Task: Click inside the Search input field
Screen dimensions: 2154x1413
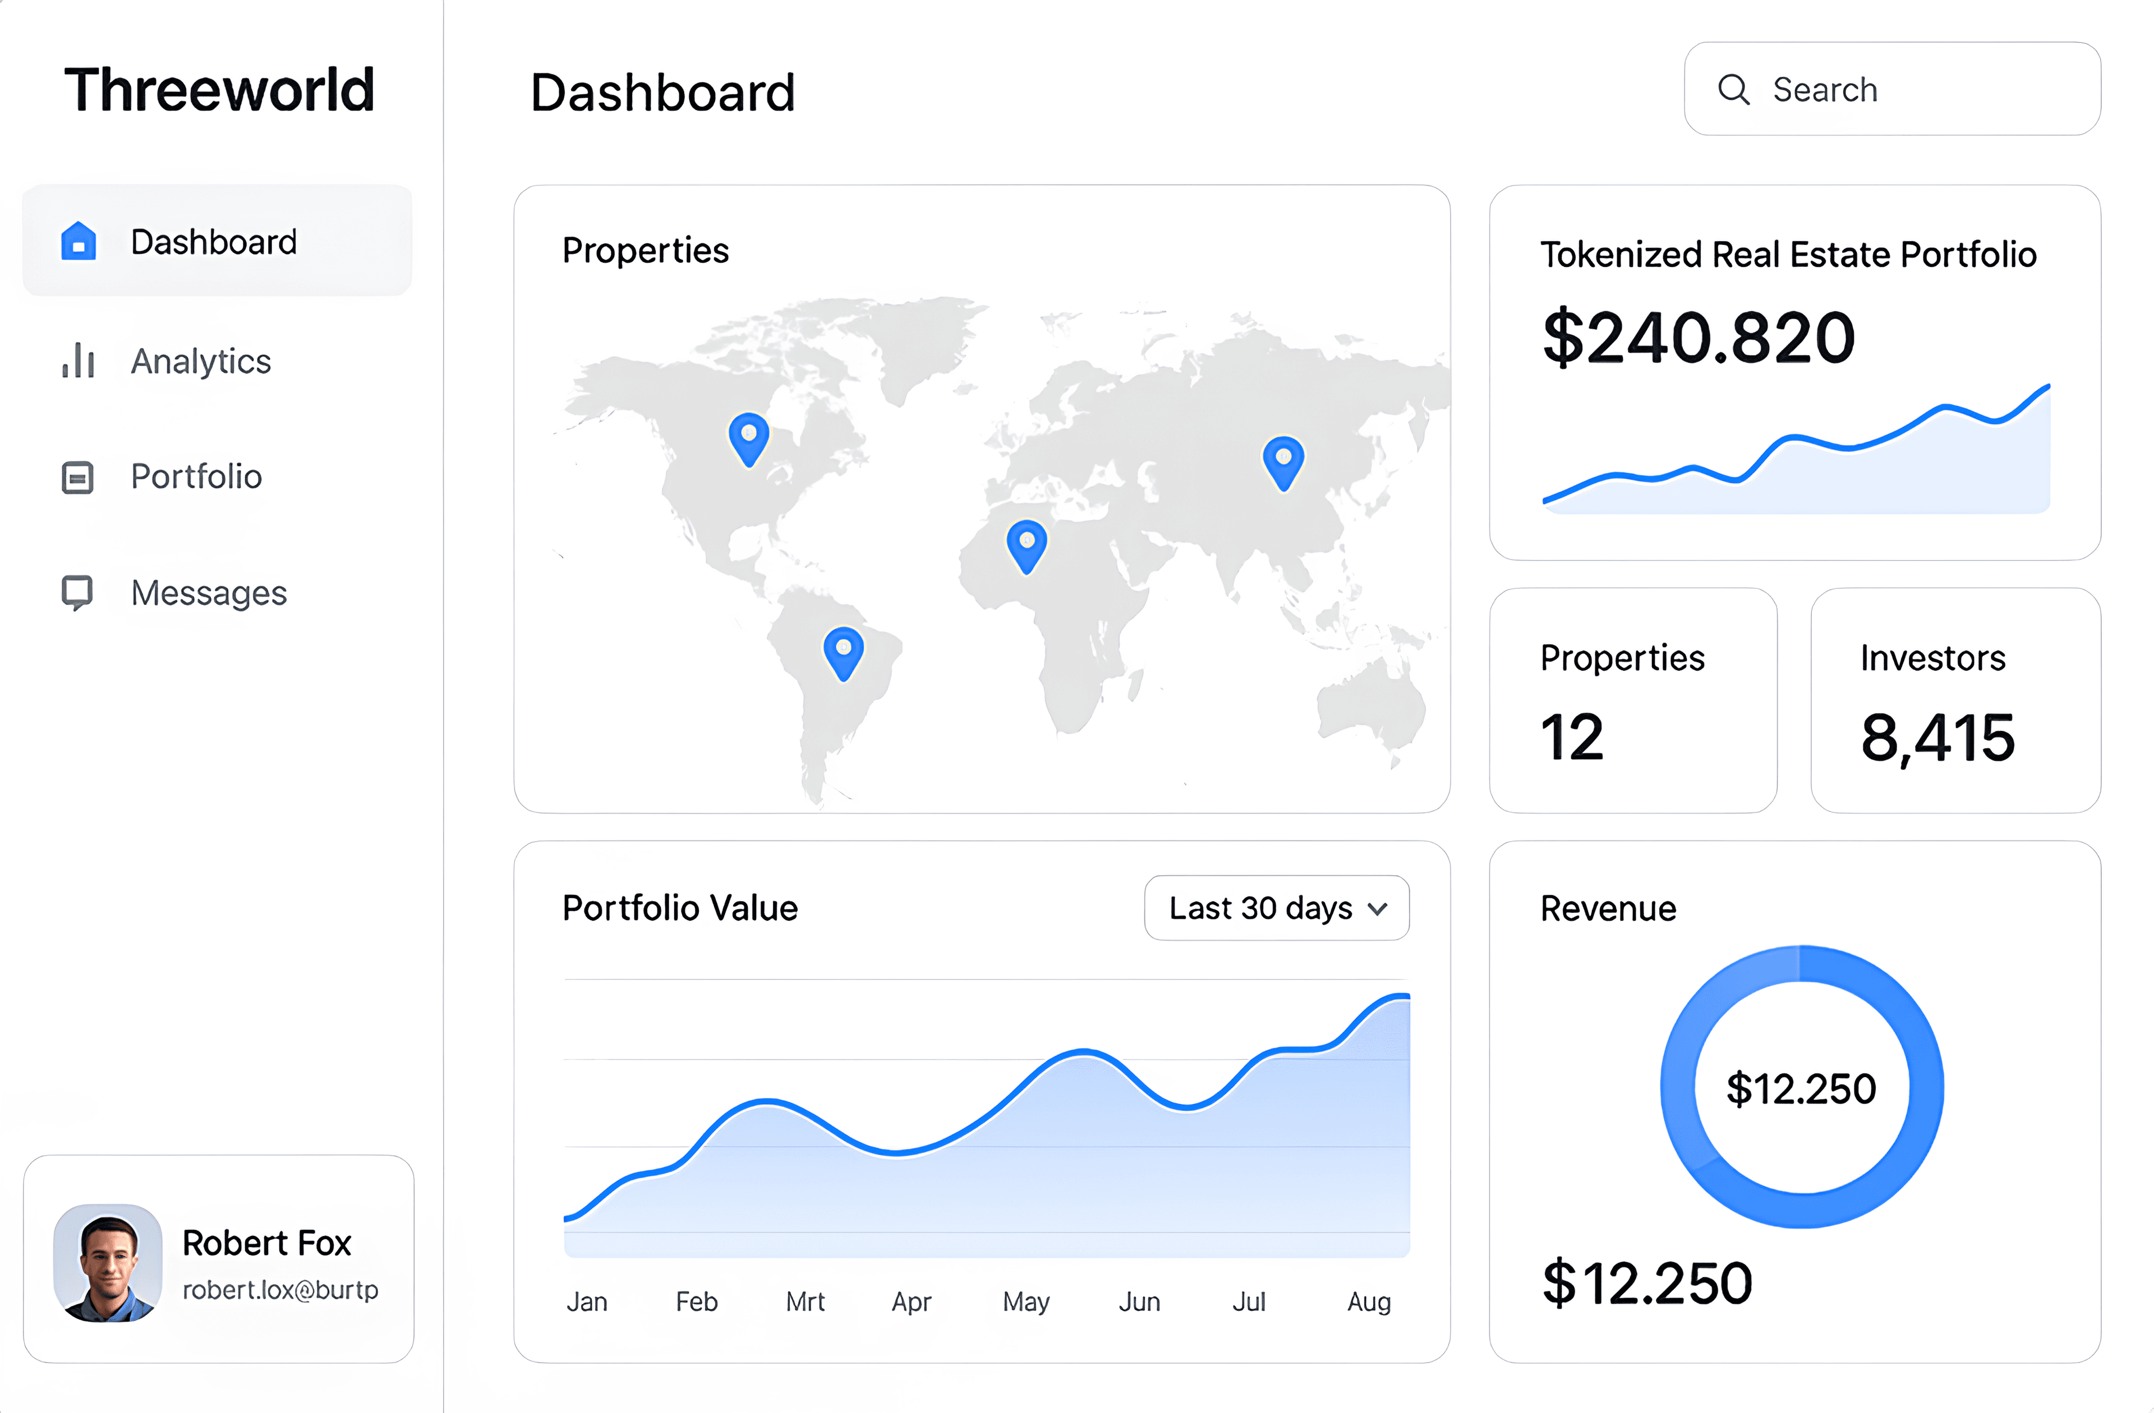Action: pos(1891,89)
